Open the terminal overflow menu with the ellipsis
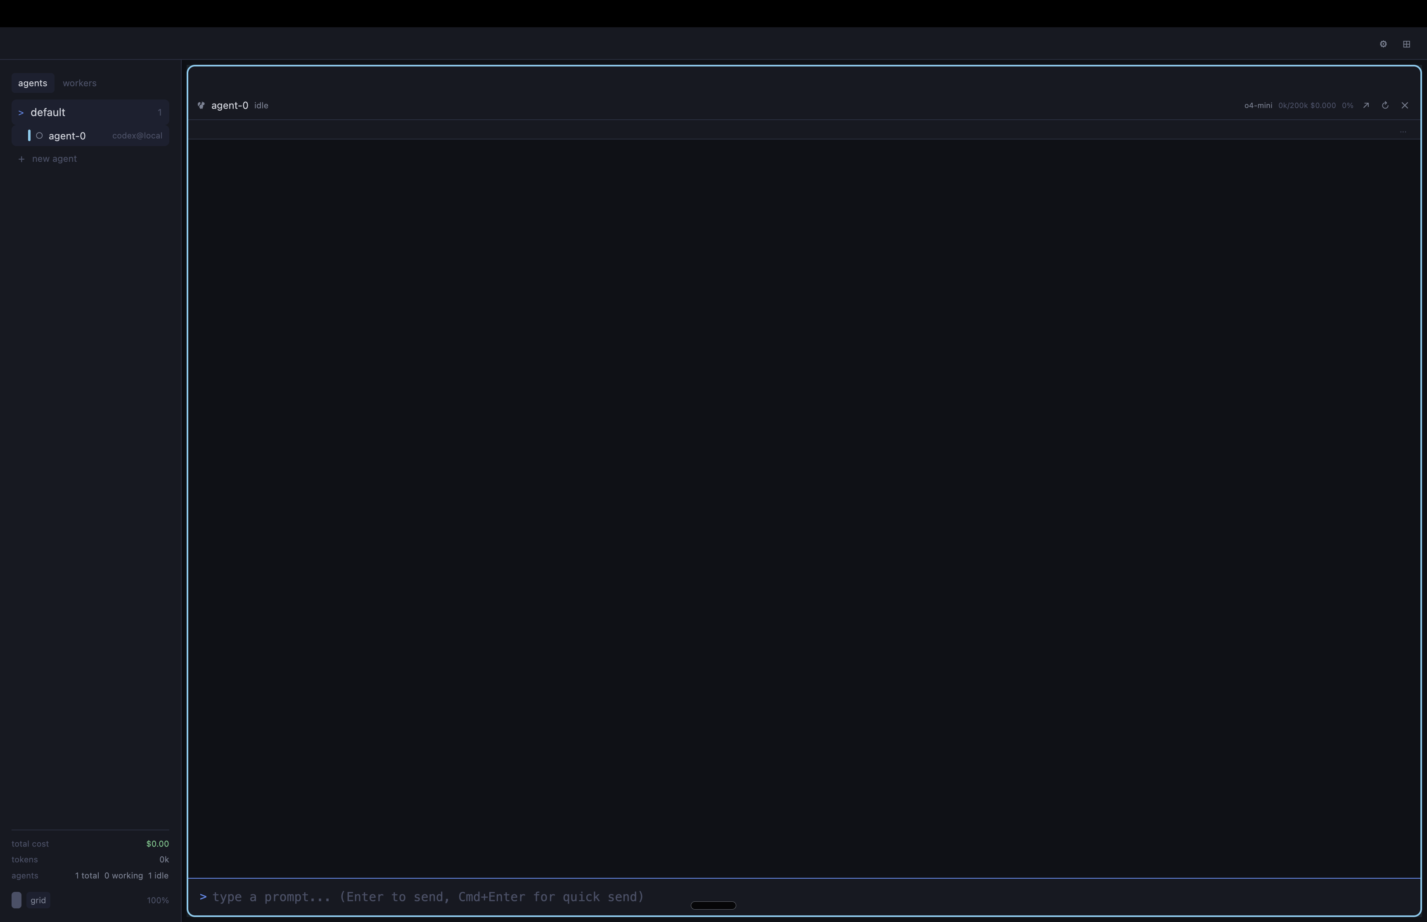This screenshot has height=922, width=1427. pyautogui.click(x=1403, y=132)
